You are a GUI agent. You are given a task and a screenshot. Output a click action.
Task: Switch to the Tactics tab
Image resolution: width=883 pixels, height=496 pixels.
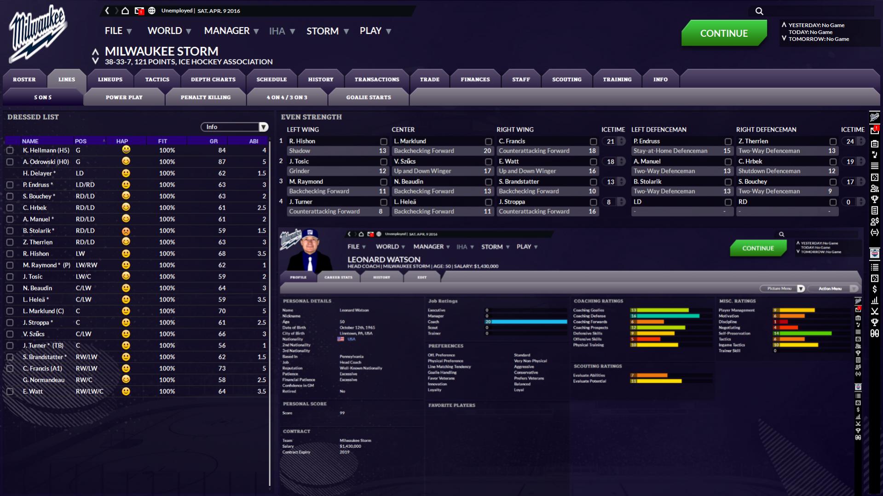click(x=157, y=80)
